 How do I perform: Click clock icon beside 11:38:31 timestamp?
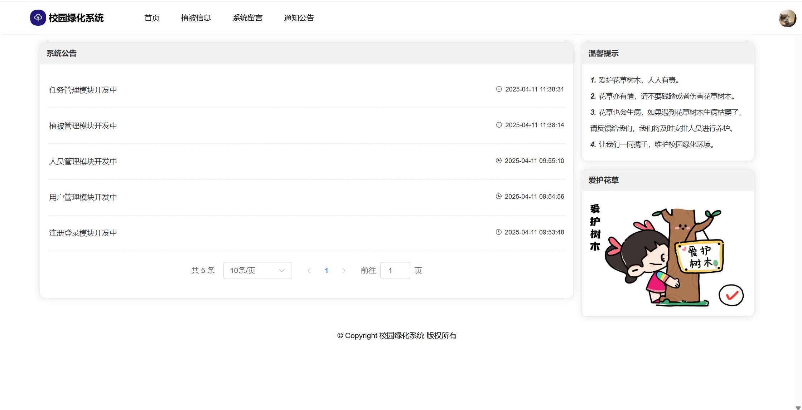pyautogui.click(x=499, y=89)
